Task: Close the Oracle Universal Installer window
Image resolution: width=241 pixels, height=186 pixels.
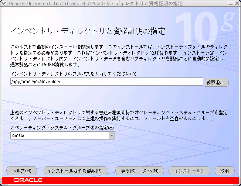Action: pyautogui.click(x=237, y=3)
